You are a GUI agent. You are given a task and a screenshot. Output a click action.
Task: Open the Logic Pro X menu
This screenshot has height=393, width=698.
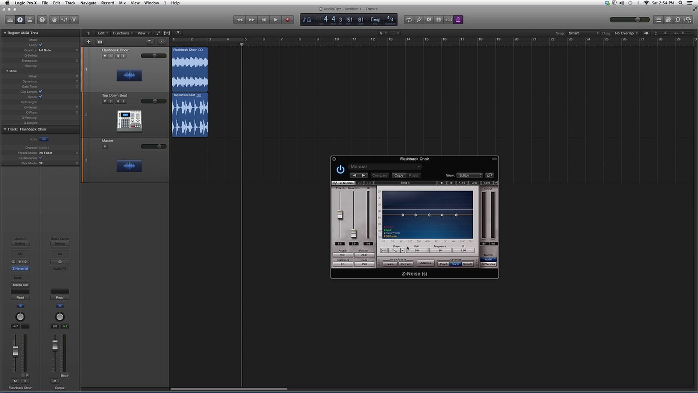[26, 3]
